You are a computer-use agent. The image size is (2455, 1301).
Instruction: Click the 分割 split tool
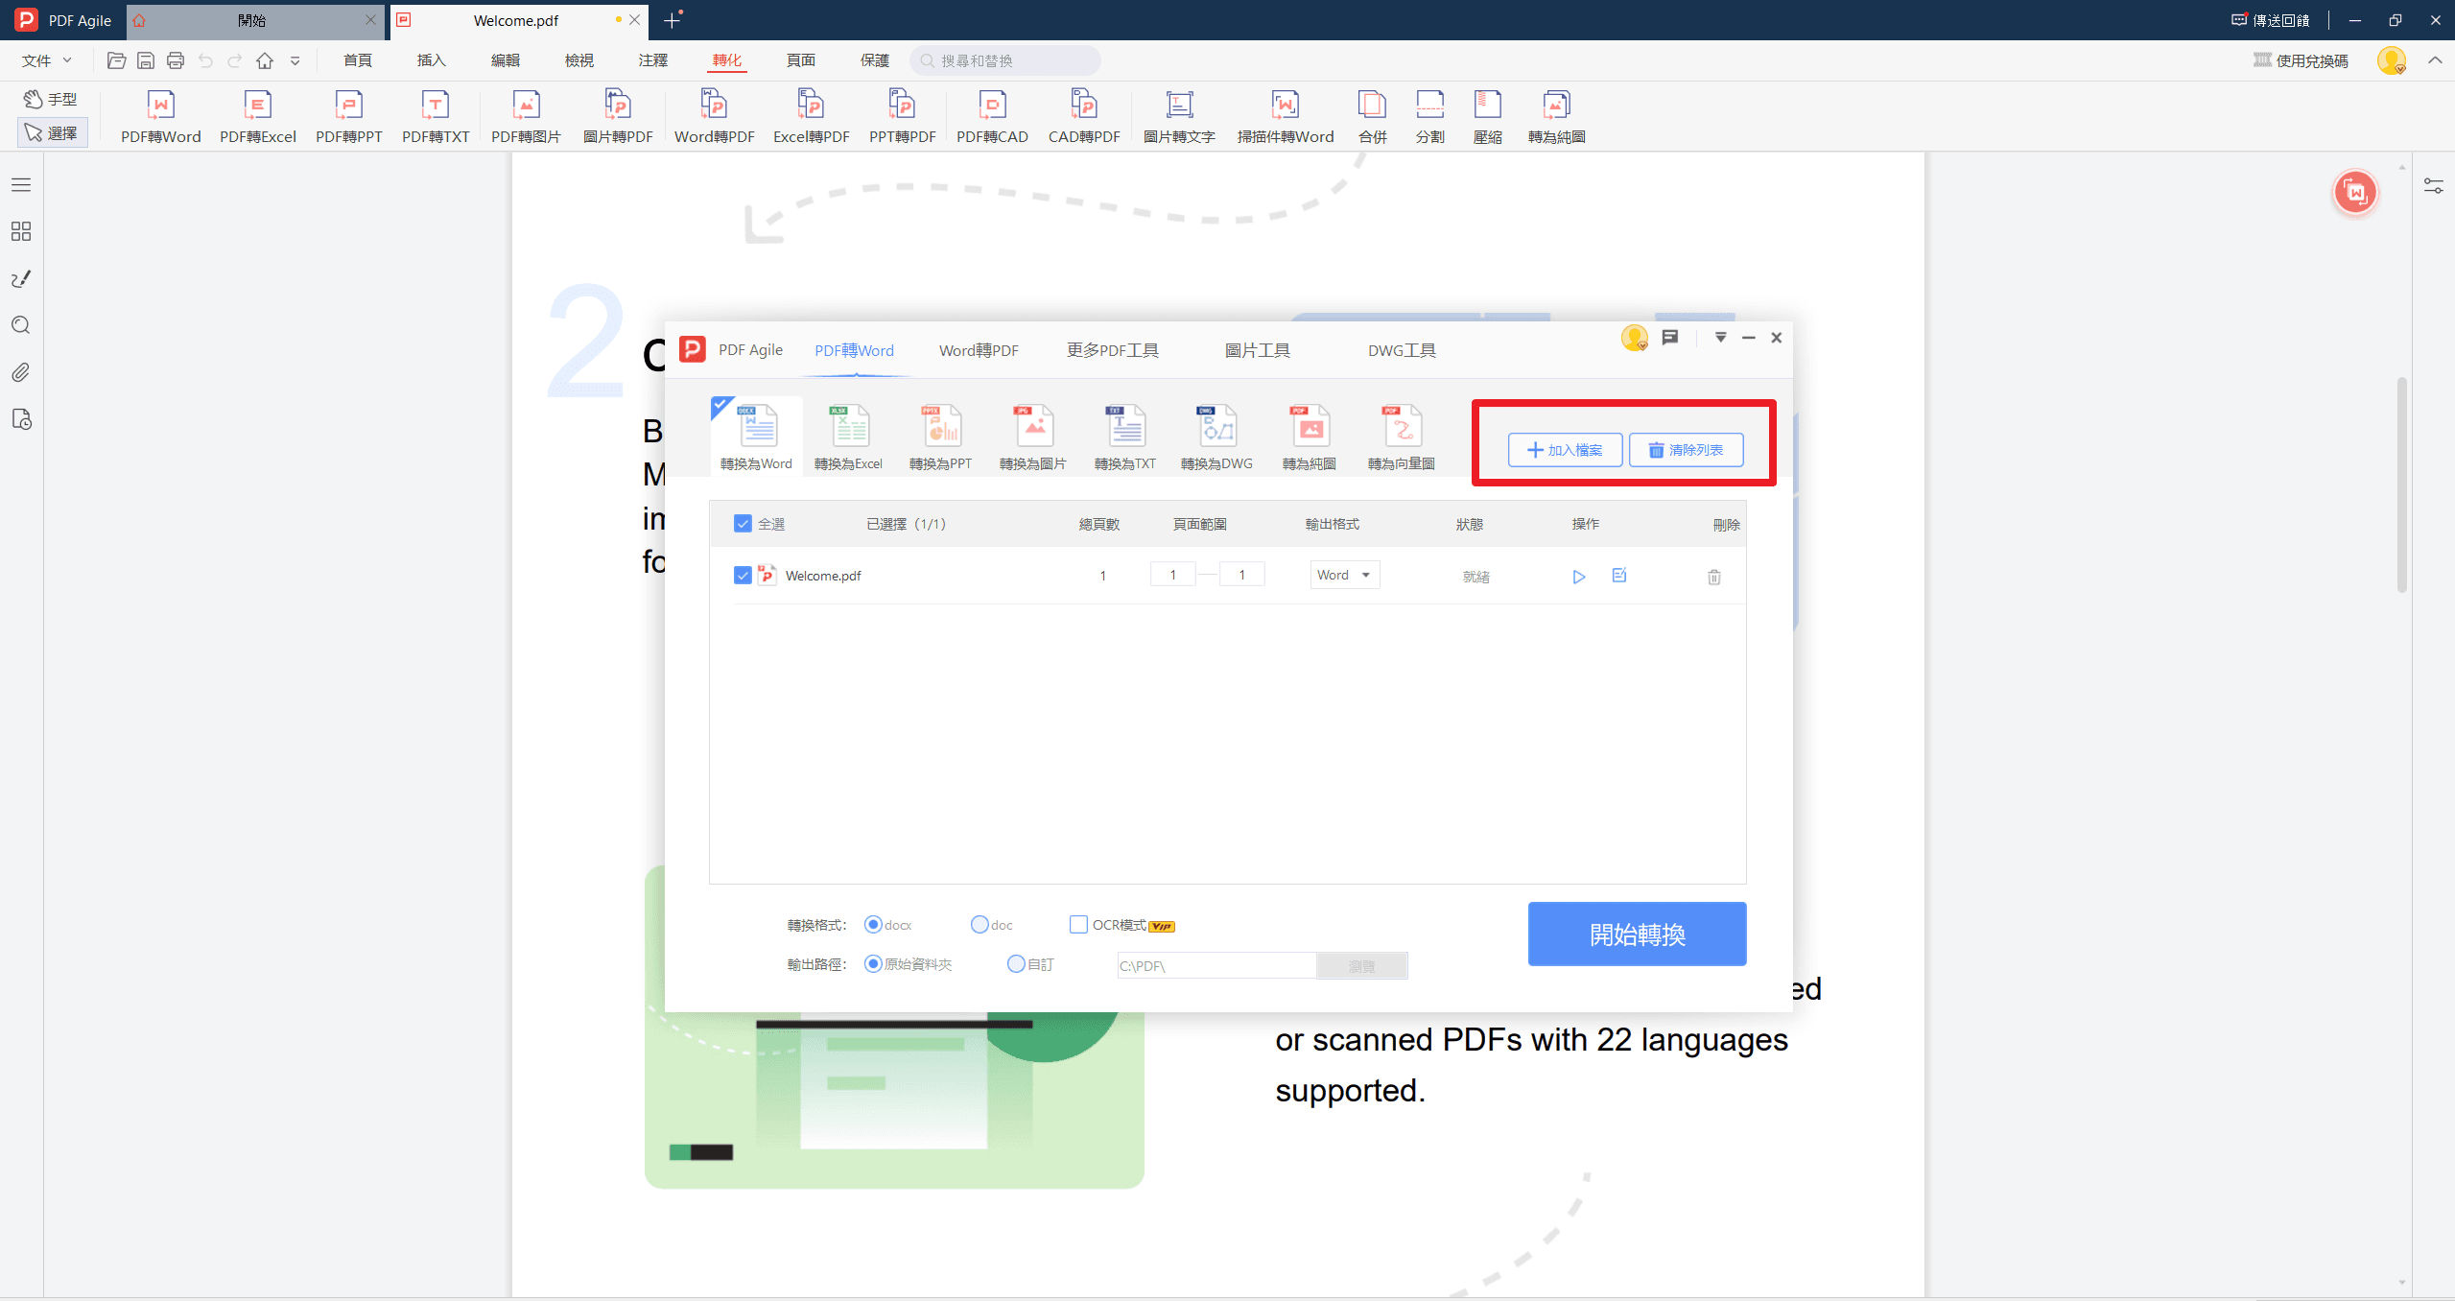click(1429, 116)
